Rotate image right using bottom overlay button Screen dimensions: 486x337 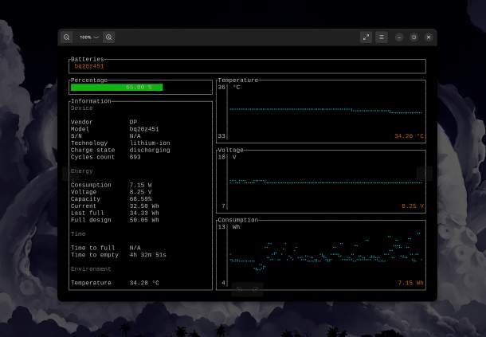coord(256,289)
